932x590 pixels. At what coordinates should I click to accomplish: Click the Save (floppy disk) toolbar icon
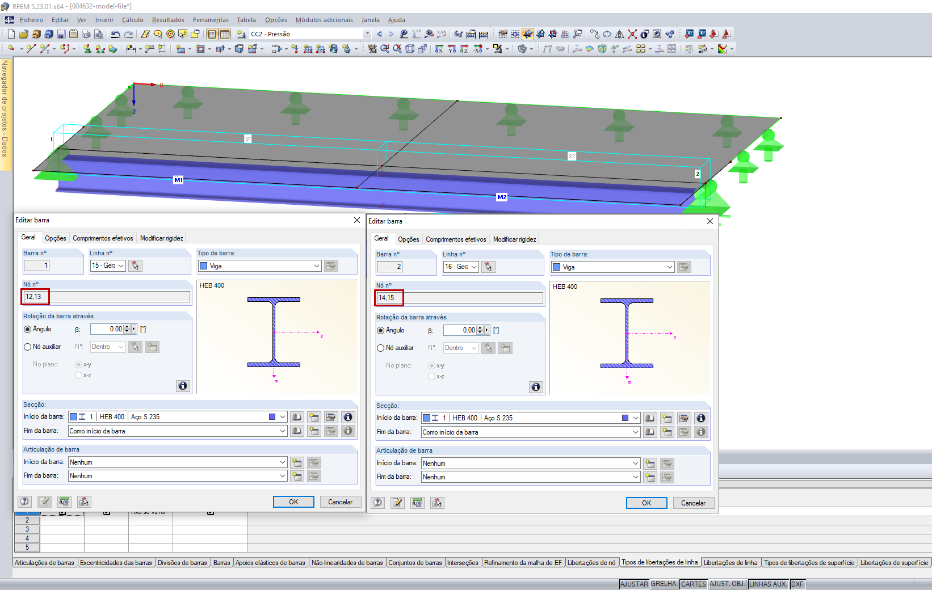click(x=61, y=34)
